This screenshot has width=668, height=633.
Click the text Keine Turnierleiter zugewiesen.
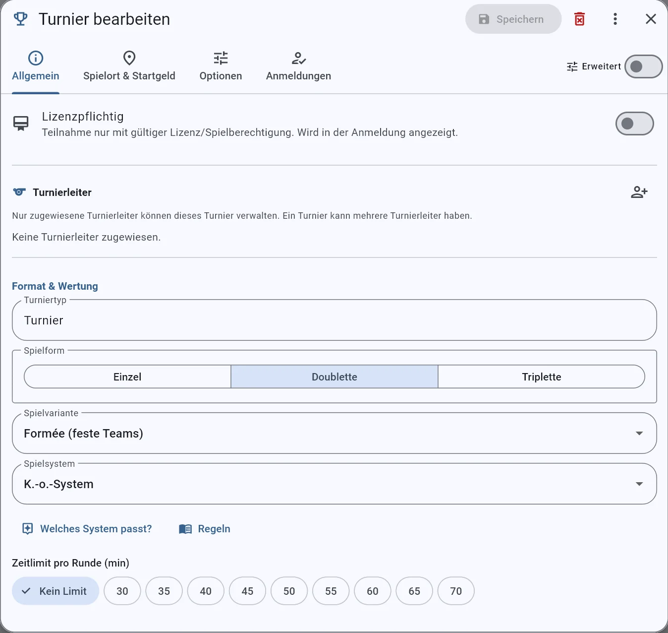tap(86, 237)
